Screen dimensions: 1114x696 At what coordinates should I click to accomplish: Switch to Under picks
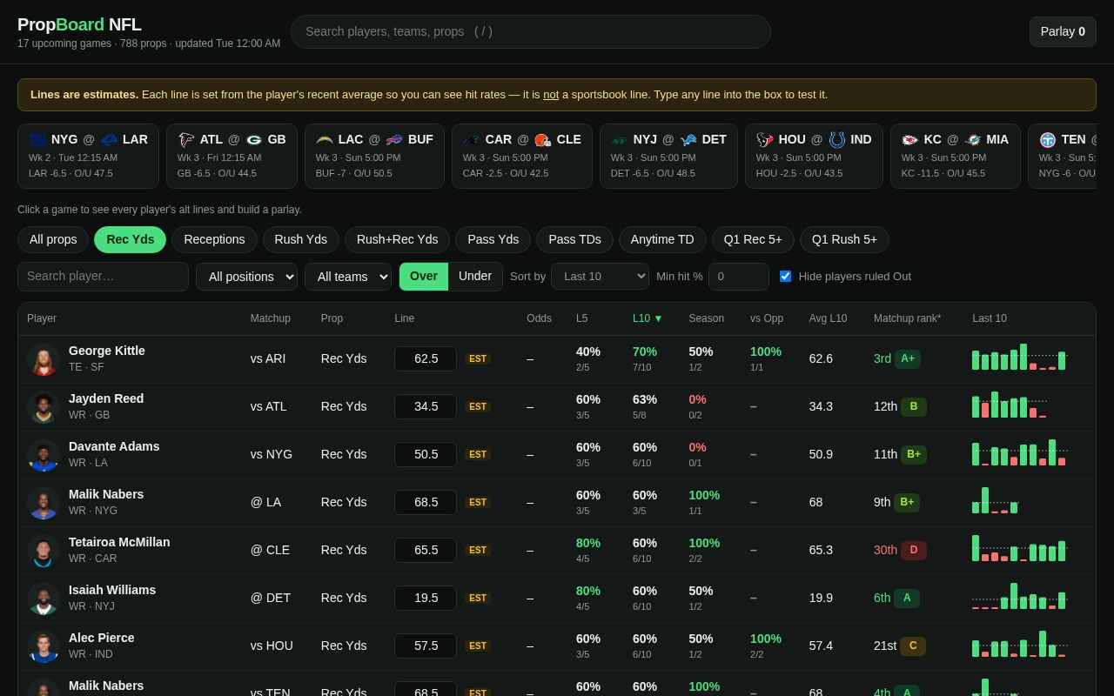pyautogui.click(x=475, y=276)
